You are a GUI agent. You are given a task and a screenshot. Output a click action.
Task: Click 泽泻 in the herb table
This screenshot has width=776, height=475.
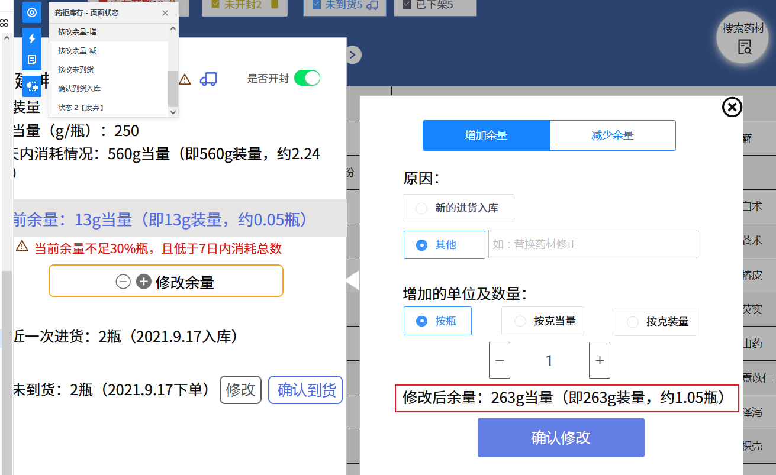pos(752,412)
